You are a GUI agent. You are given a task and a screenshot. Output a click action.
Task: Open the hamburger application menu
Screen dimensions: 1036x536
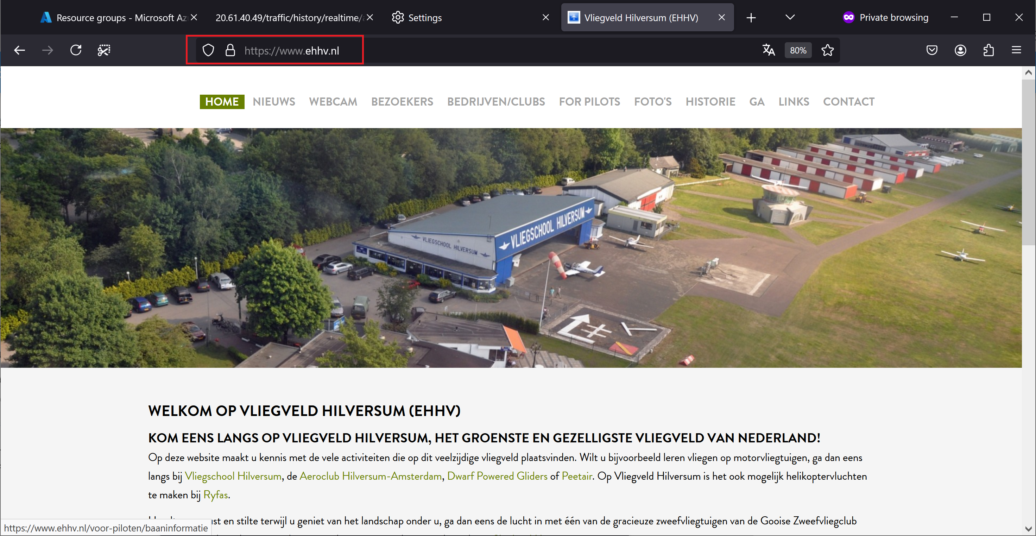pos(1016,50)
